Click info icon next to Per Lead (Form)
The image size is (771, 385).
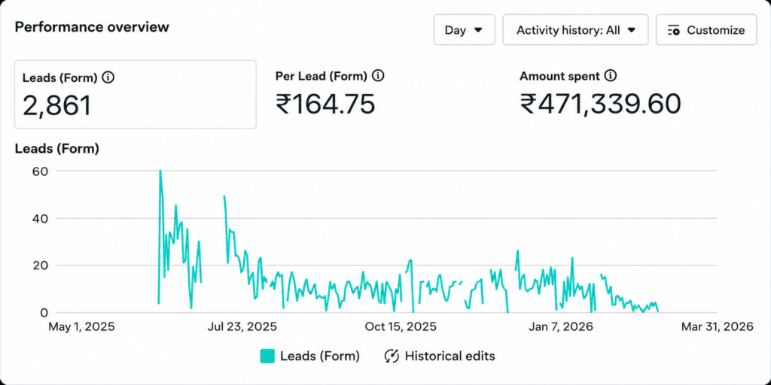click(378, 76)
